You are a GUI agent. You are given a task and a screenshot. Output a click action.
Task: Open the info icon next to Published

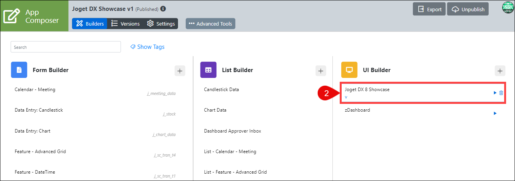[x=163, y=9]
